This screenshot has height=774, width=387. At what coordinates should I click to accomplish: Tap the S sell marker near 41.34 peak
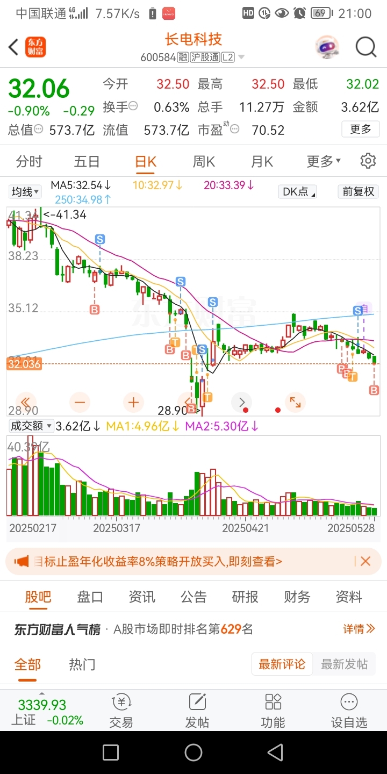coord(100,239)
